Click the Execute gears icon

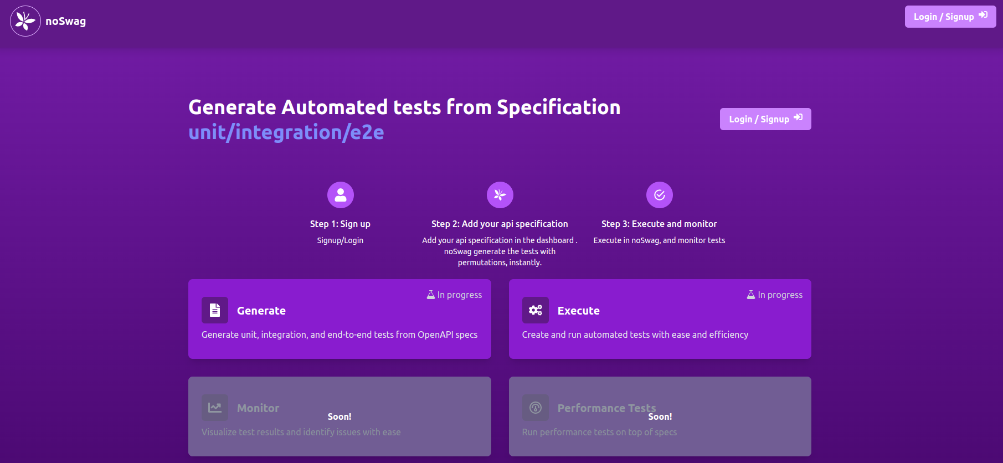pos(536,310)
